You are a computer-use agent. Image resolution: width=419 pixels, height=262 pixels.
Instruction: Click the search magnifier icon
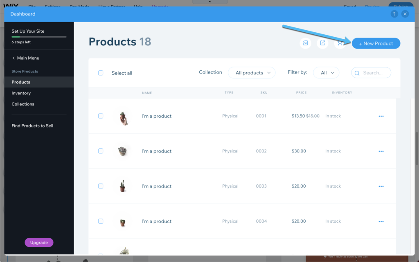coord(357,73)
